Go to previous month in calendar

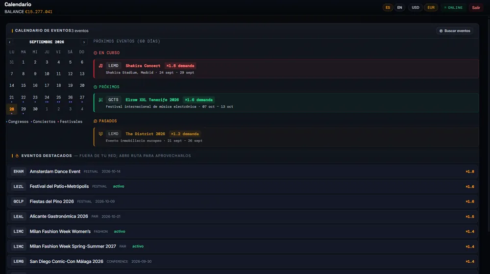click(x=10, y=42)
